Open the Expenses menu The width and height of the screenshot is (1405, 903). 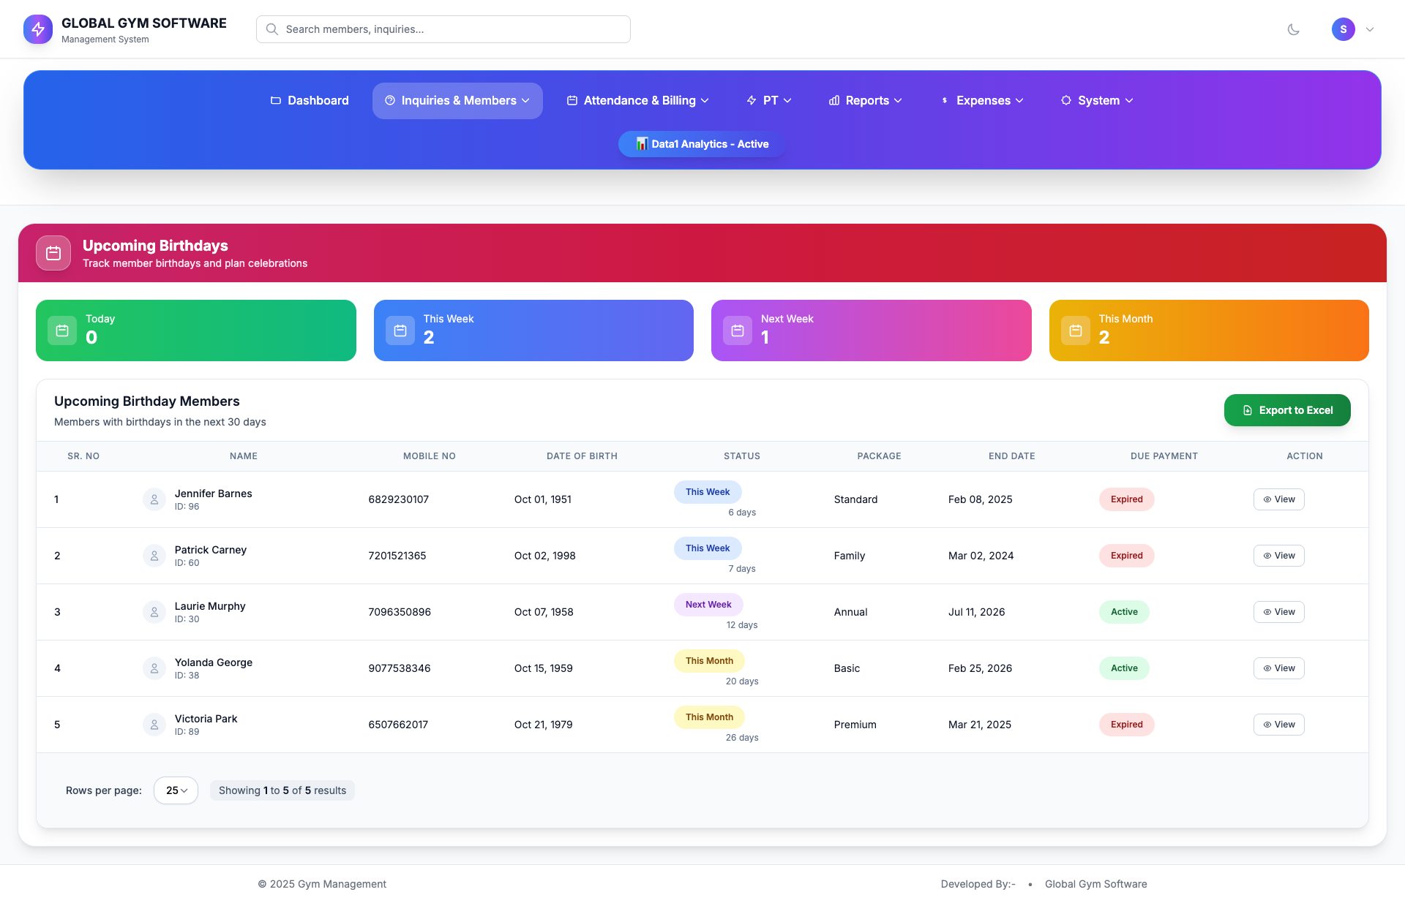pos(982,101)
